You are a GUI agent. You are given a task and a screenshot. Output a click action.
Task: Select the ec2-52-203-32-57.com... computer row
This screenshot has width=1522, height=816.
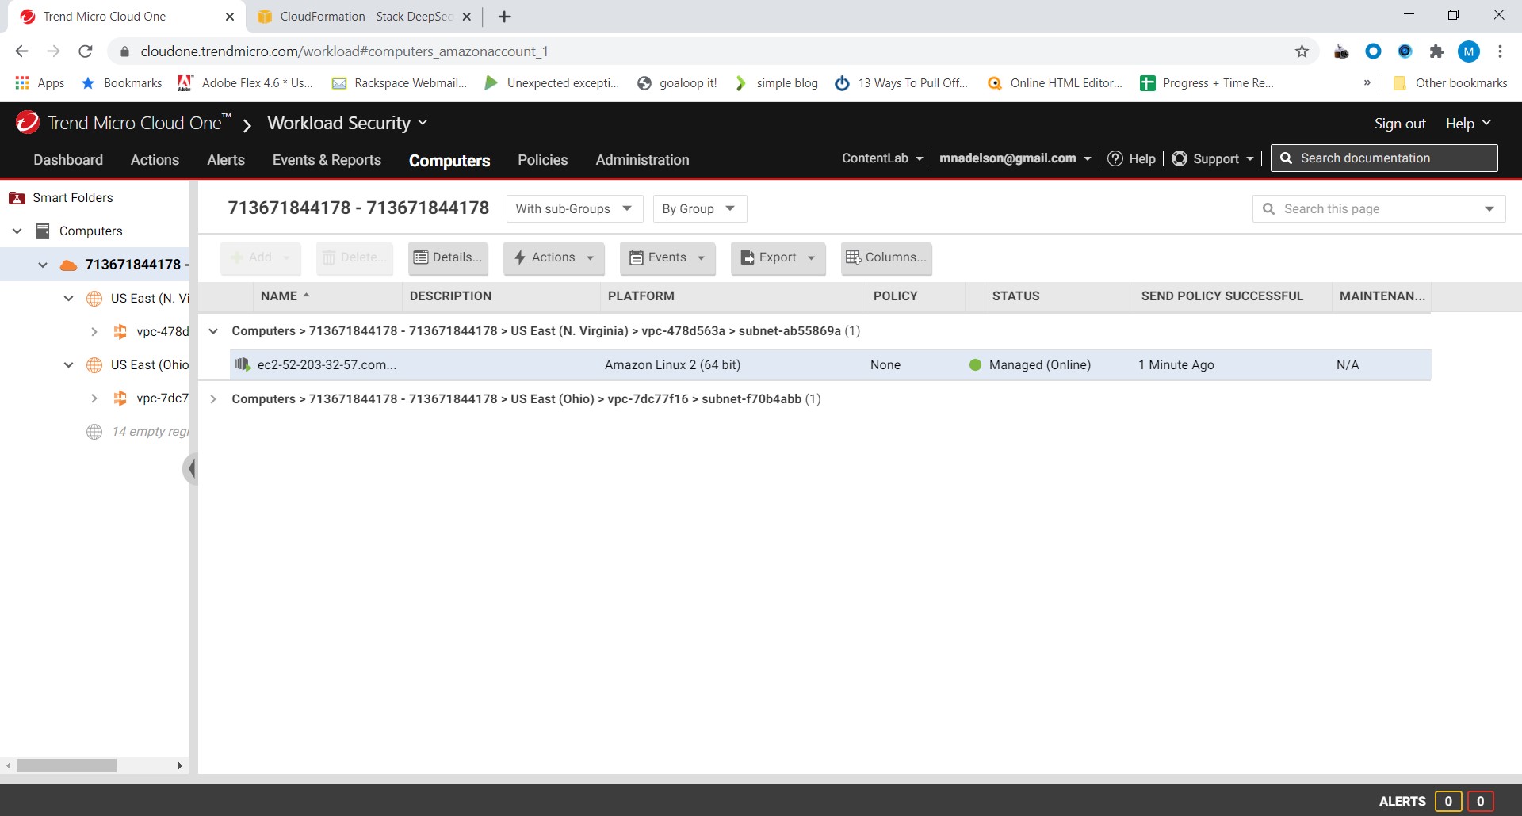[x=830, y=365]
